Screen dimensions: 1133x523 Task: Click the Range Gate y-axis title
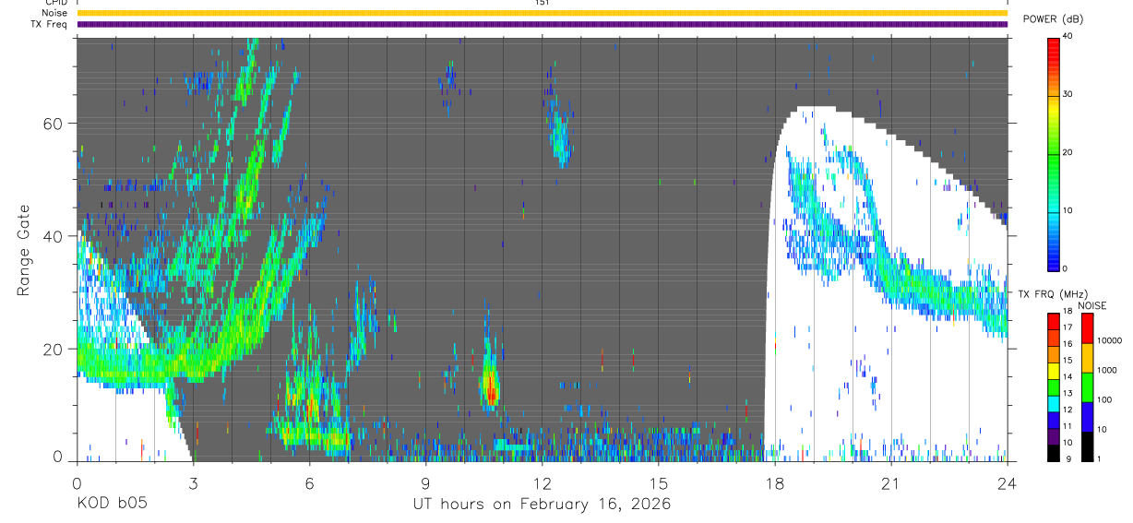pyautogui.click(x=23, y=251)
